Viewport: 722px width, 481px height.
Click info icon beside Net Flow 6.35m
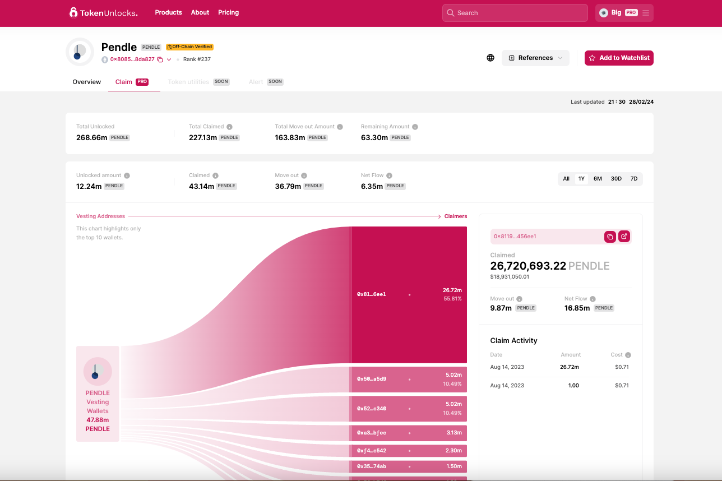click(389, 175)
